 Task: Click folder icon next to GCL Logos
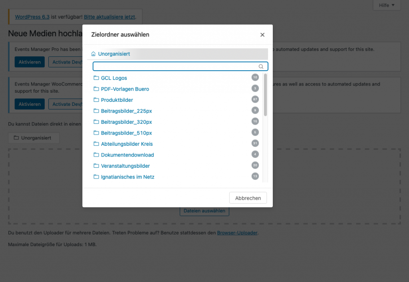[96, 78]
